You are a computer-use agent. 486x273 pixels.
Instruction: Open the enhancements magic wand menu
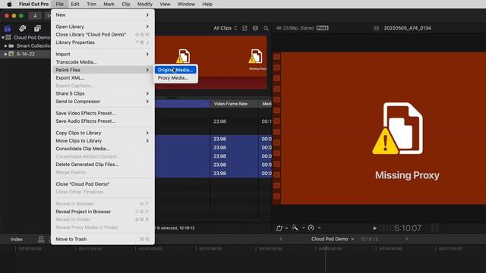click(298, 228)
